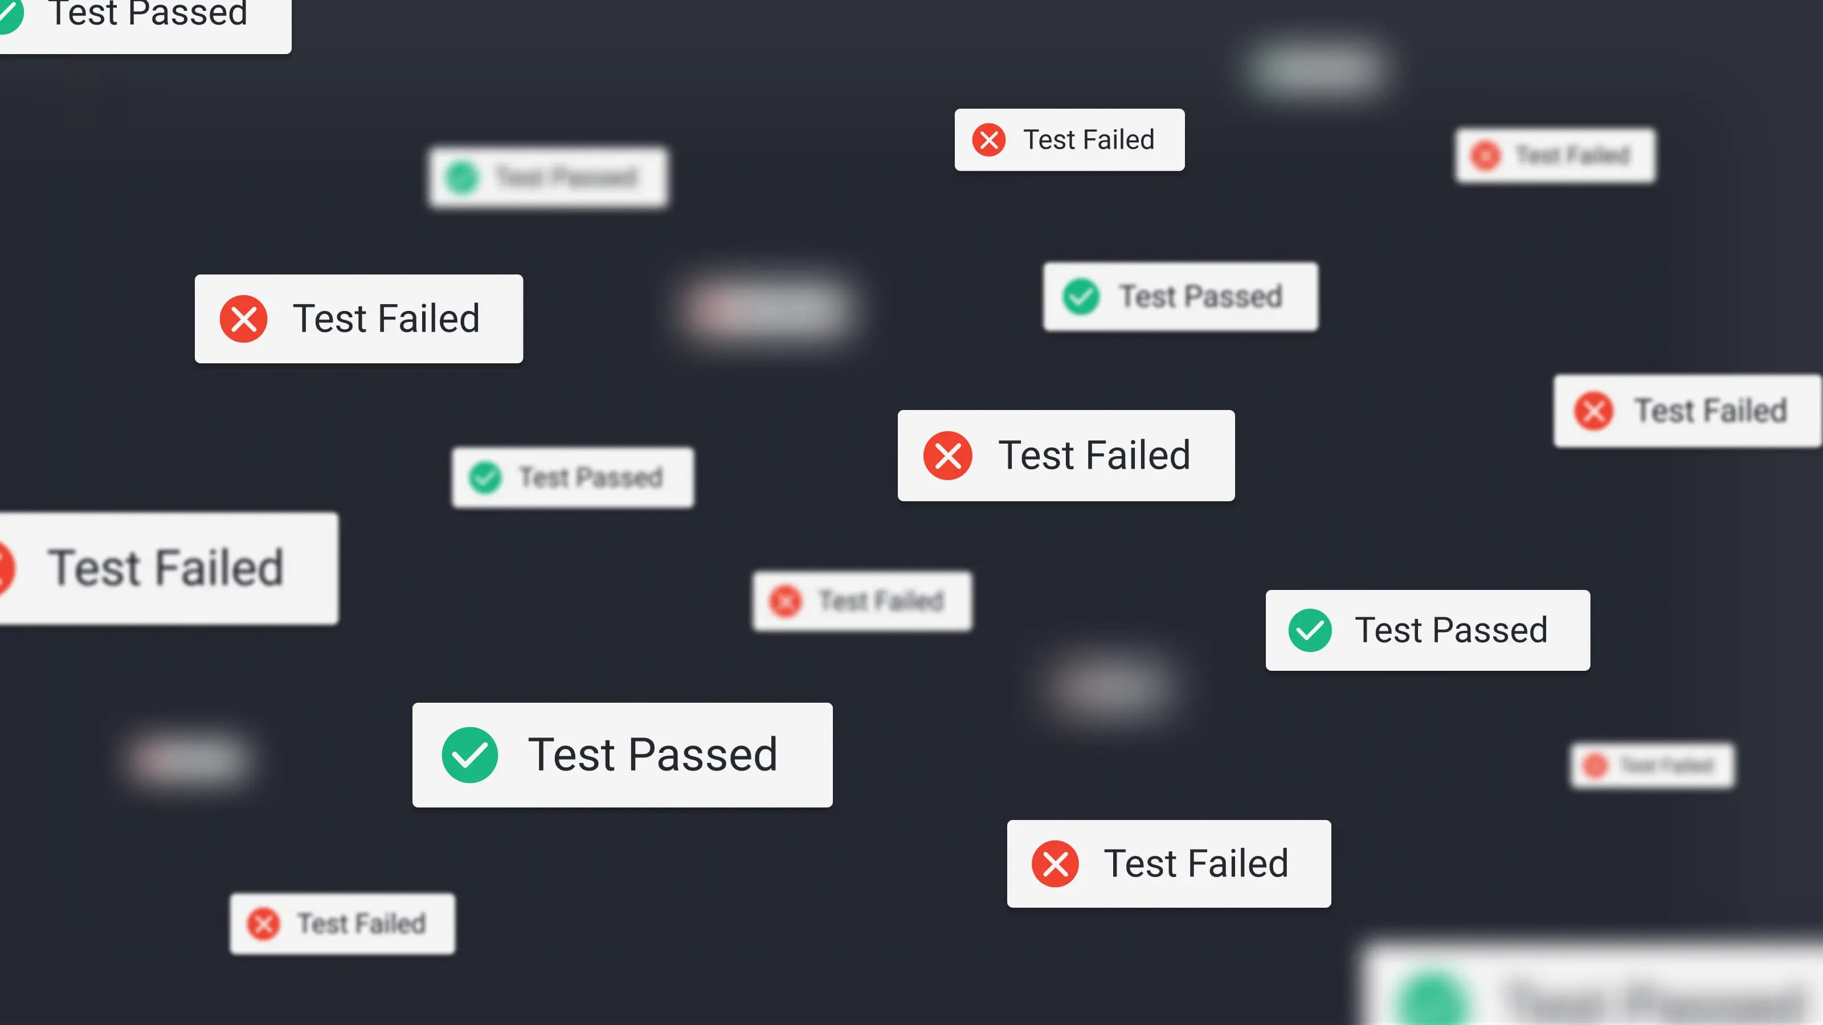The height and width of the screenshot is (1025, 1823).
Task: Click the red X icon on center Test Failed
Action: click(948, 454)
